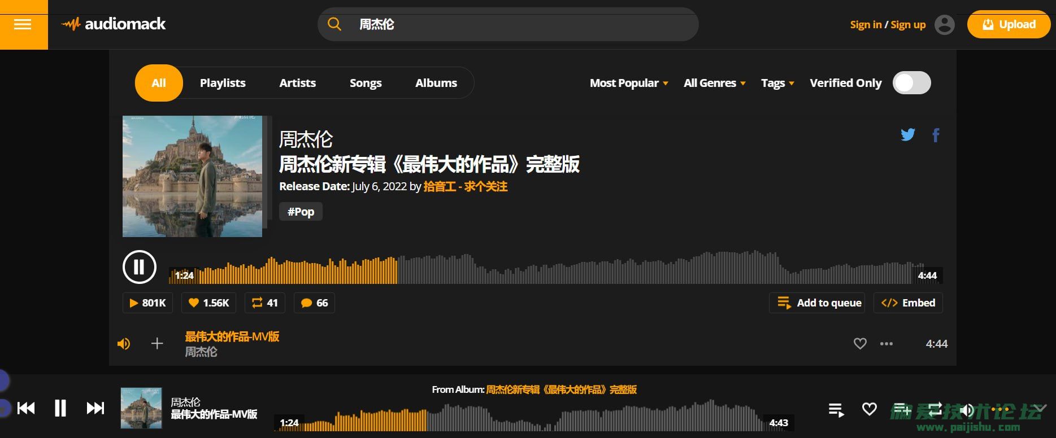Select the Albums tab
Image resolution: width=1056 pixels, height=438 pixels.
pos(436,83)
